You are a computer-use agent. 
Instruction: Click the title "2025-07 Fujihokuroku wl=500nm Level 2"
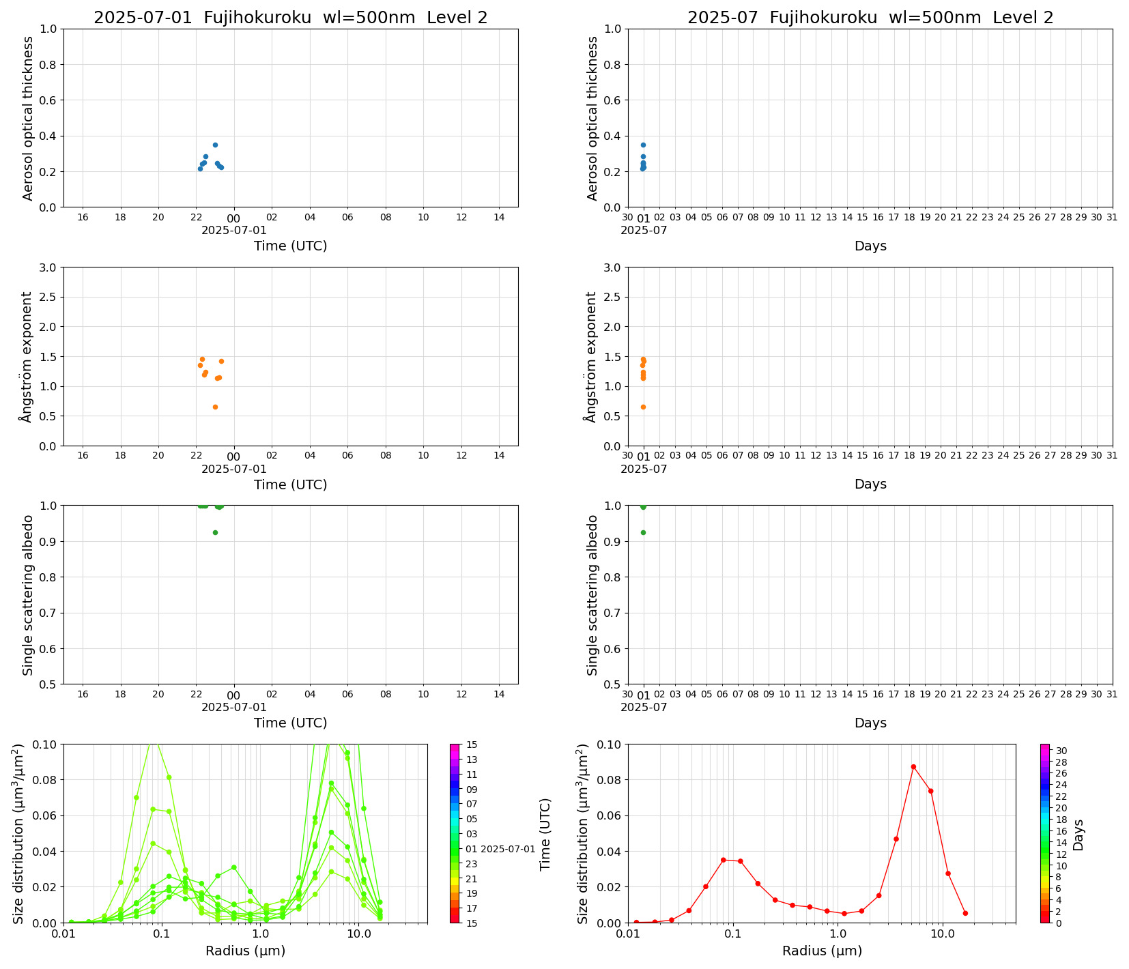click(x=870, y=18)
